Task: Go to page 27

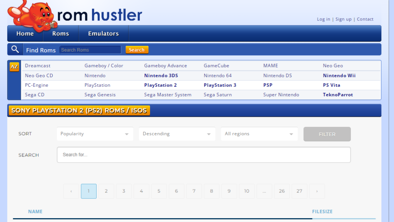Action: click(x=299, y=191)
